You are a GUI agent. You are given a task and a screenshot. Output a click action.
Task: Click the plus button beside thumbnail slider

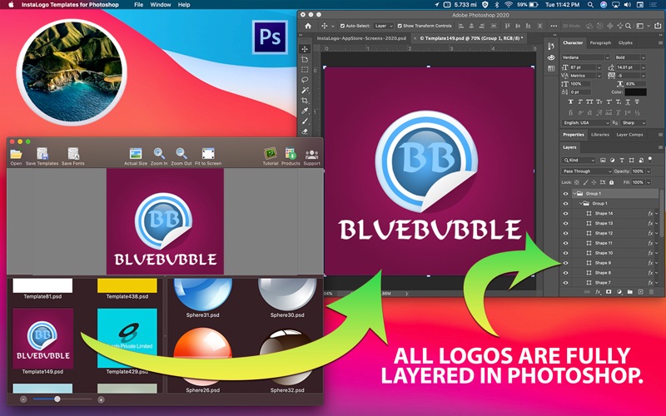(x=101, y=399)
